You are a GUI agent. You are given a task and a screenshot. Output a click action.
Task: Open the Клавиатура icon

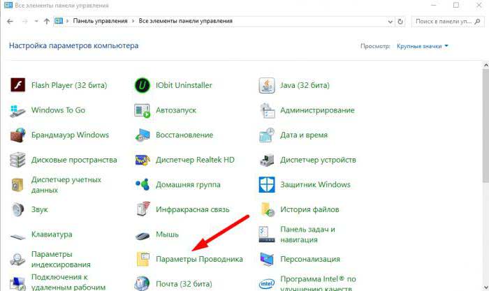(x=17, y=237)
